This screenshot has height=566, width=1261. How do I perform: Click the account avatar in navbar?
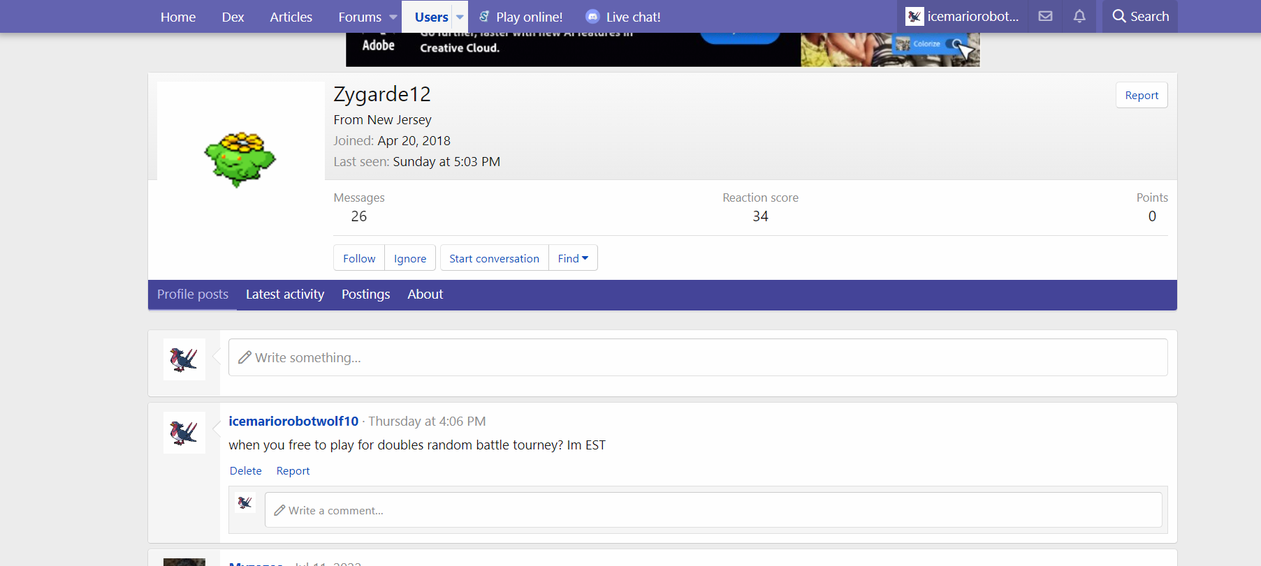[x=914, y=16]
